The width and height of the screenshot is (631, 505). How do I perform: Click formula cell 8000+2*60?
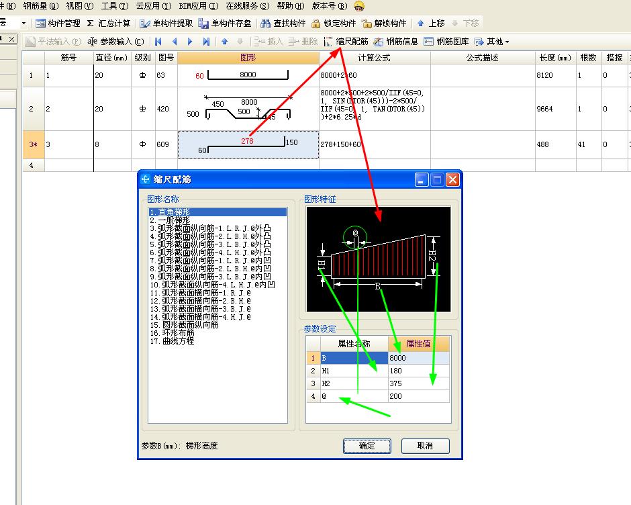click(375, 75)
